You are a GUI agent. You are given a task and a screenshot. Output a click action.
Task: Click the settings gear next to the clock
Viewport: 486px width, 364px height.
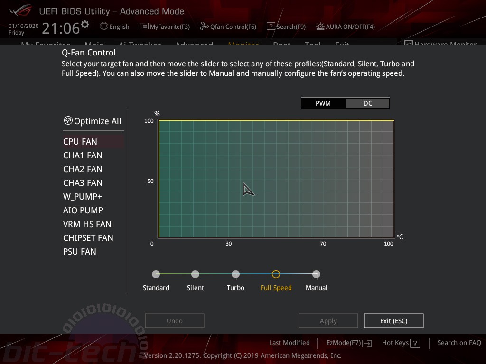coord(85,24)
